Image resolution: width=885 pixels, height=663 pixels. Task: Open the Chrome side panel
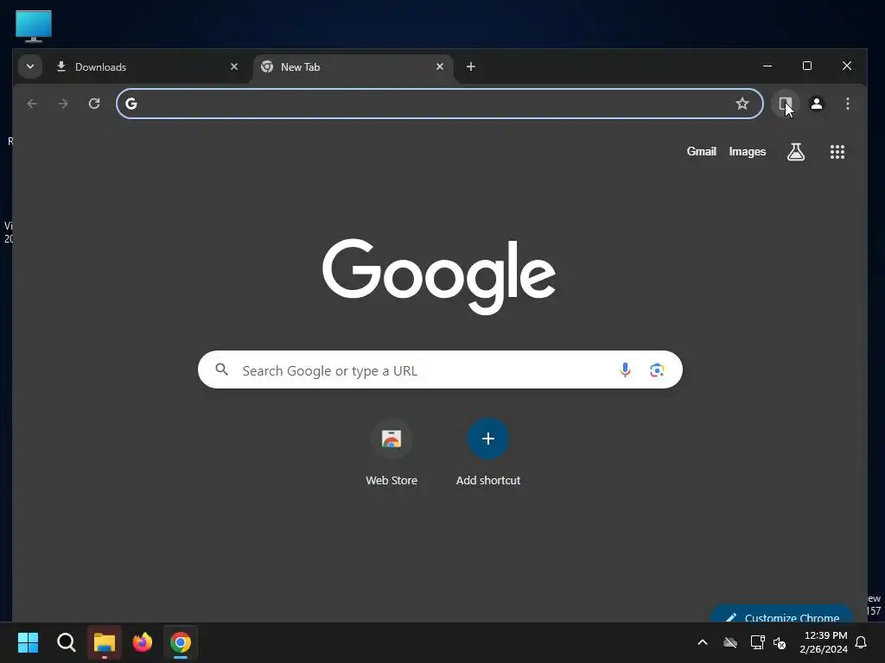coord(785,104)
